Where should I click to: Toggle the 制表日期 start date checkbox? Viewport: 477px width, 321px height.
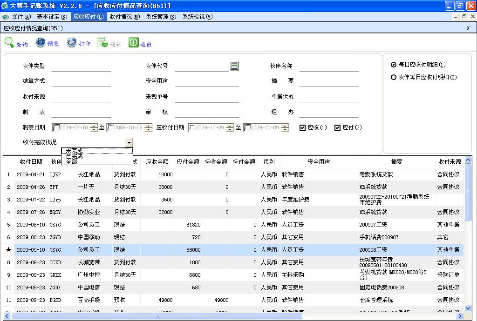point(56,128)
